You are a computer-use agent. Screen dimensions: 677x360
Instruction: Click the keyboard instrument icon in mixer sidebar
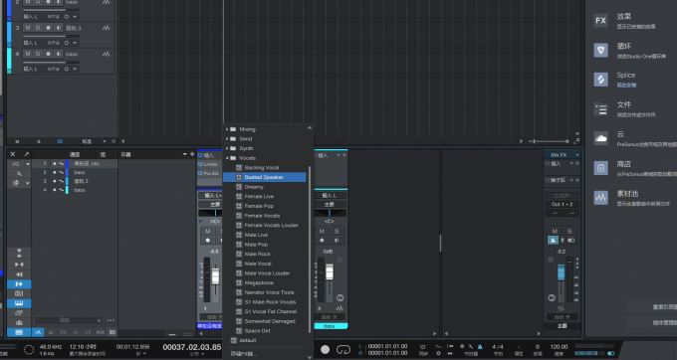[19, 303]
